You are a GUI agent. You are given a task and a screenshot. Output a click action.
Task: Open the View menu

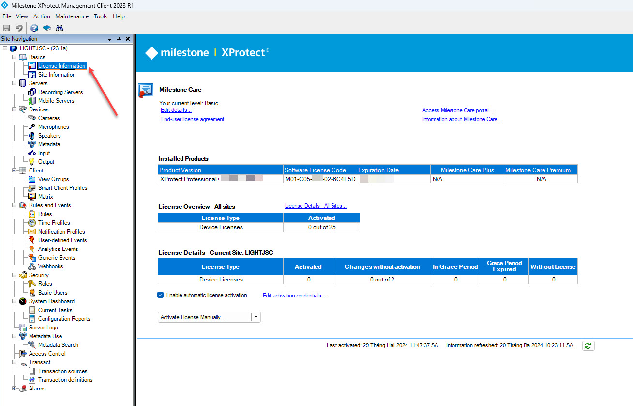(22, 16)
